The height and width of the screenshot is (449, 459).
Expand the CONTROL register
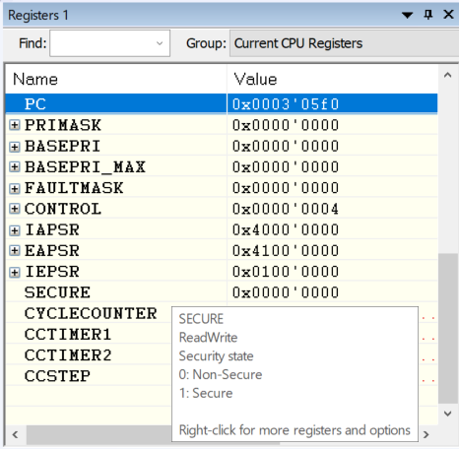15,209
